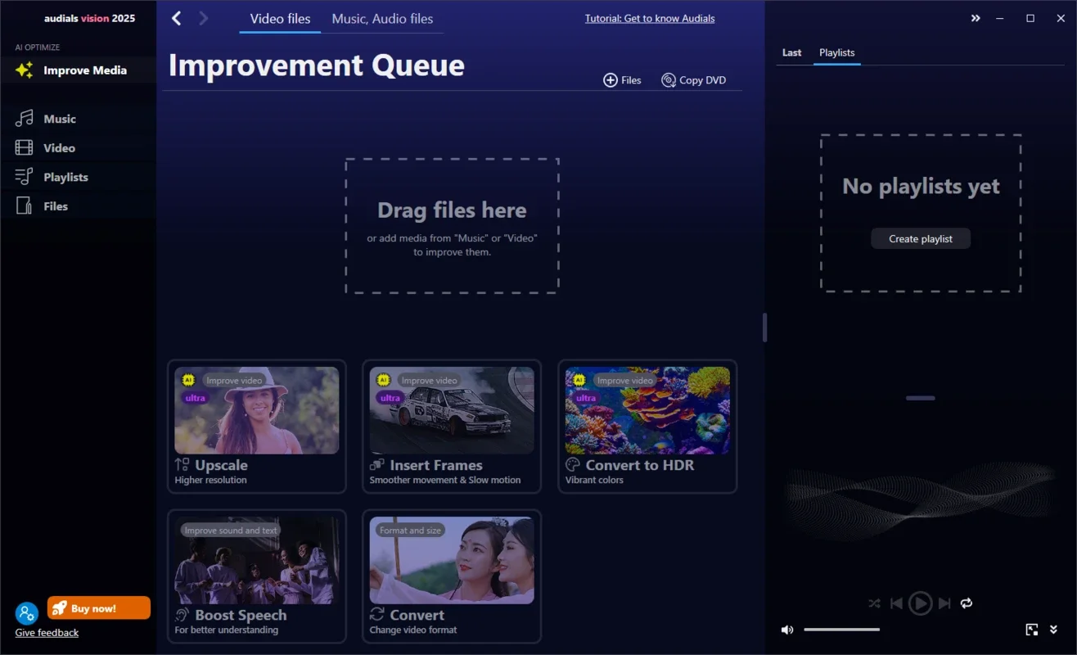This screenshot has width=1077, height=655.
Task: Click the Convert to HDR palette icon
Action: (x=573, y=465)
